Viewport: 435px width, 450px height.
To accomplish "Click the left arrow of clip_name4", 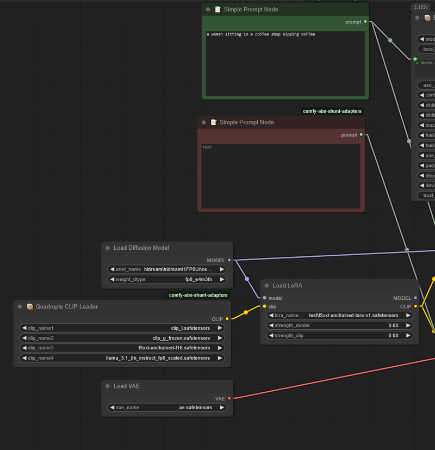I will [x=24, y=358].
